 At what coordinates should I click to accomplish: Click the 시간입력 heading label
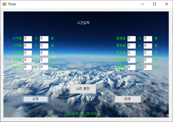(83, 23)
